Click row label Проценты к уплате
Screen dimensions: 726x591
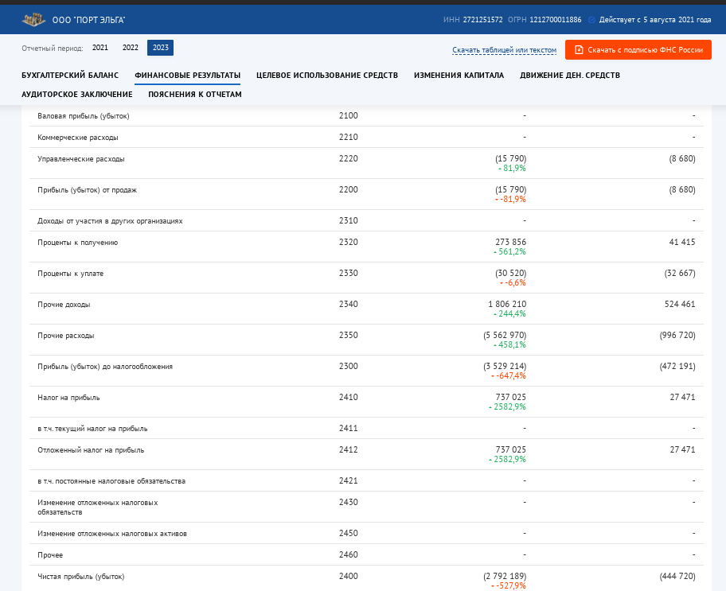pos(70,274)
